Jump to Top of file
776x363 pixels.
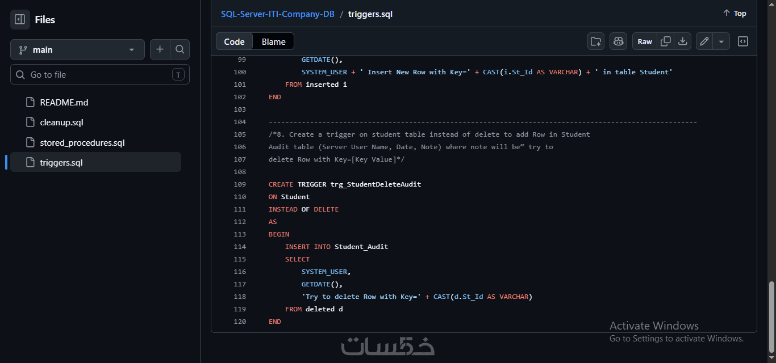tap(735, 14)
